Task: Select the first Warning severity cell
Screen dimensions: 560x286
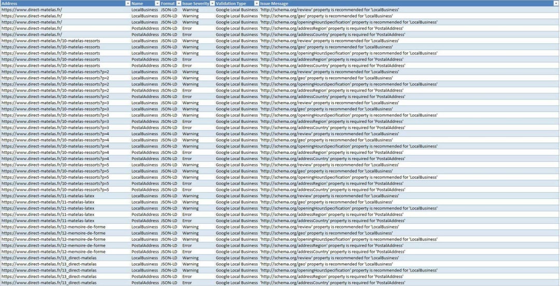Action: pyautogui.click(x=190, y=10)
